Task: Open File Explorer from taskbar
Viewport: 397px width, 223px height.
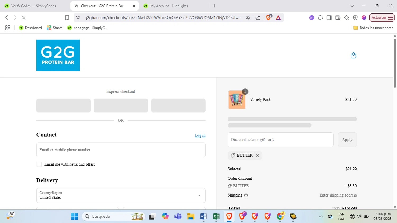Action: pos(191,216)
